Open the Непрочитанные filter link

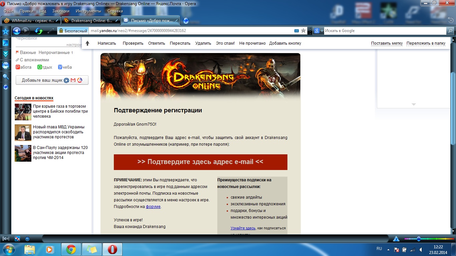[x=54, y=53]
